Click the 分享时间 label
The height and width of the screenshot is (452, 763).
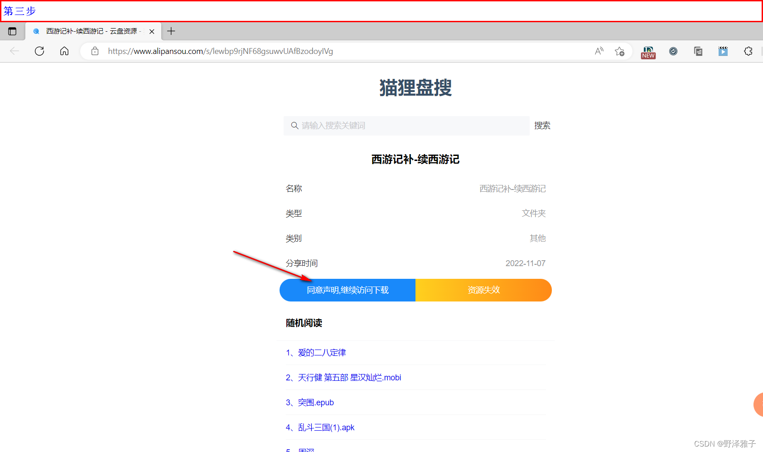pyautogui.click(x=302, y=263)
